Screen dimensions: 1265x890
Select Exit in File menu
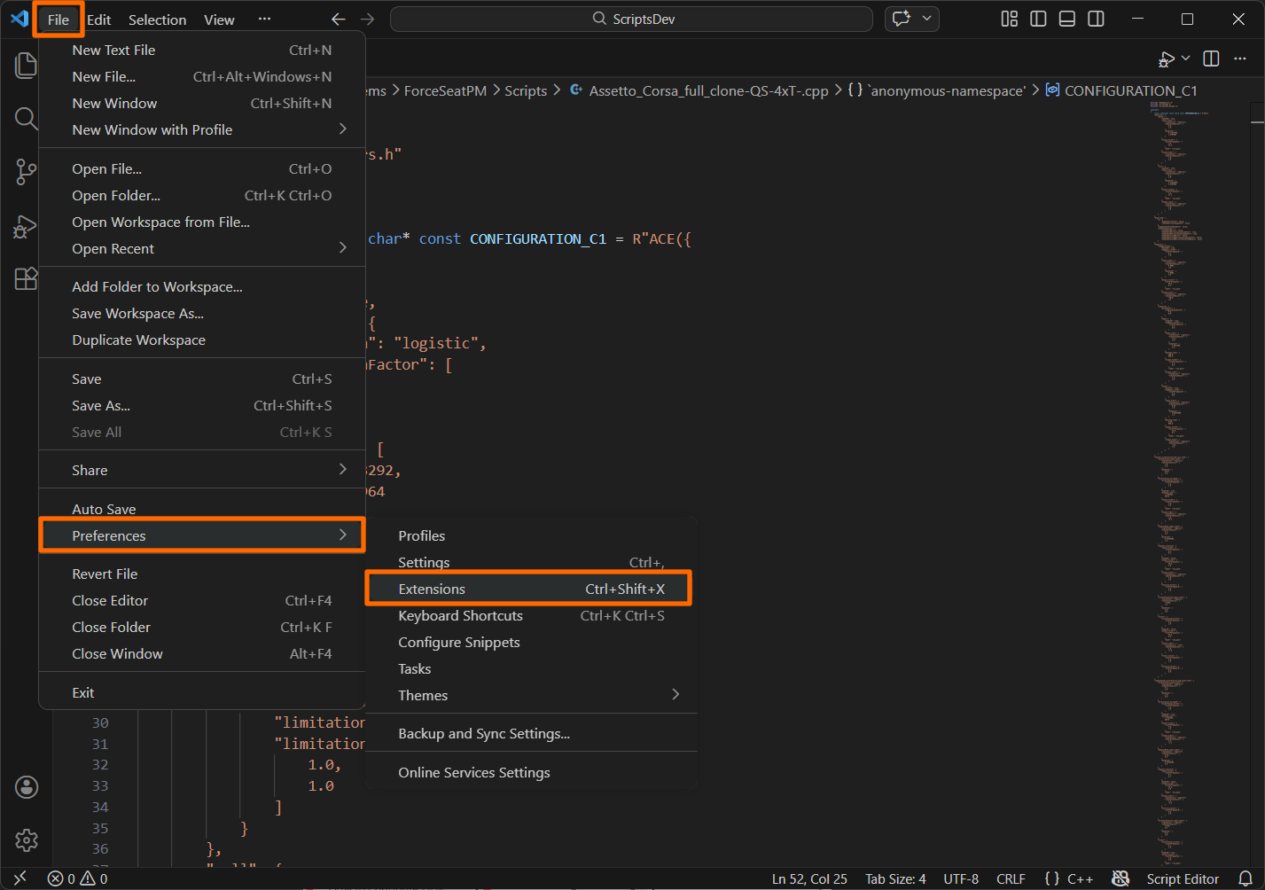click(x=202, y=692)
